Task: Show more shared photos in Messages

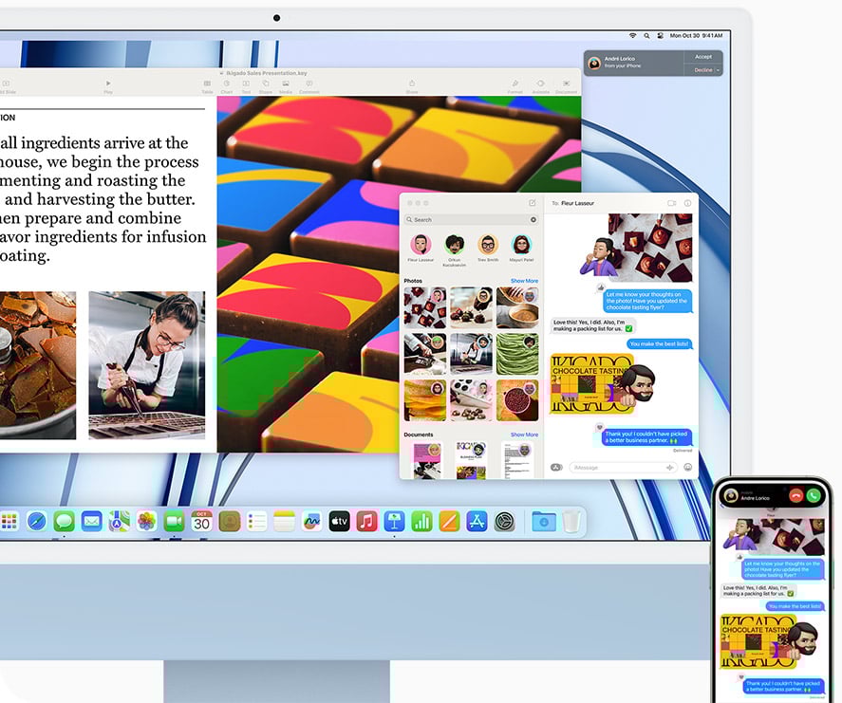Action: pos(524,281)
